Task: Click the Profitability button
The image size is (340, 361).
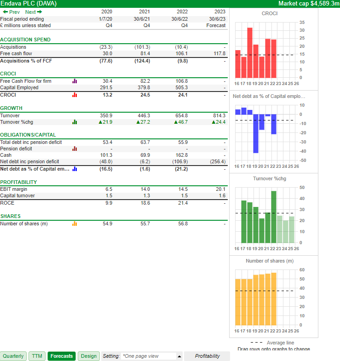Action: pyautogui.click(x=207, y=356)
